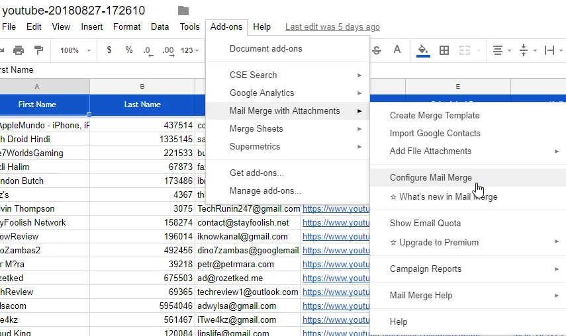Open the View menu
Viewport: 566px width, 336px height.
pos(61,27)
